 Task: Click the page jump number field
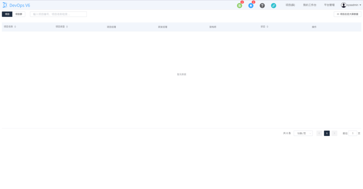pos(352,133)
